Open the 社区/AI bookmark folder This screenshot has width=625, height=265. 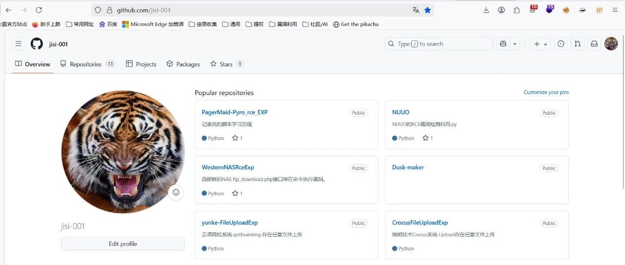click(315, 24)
